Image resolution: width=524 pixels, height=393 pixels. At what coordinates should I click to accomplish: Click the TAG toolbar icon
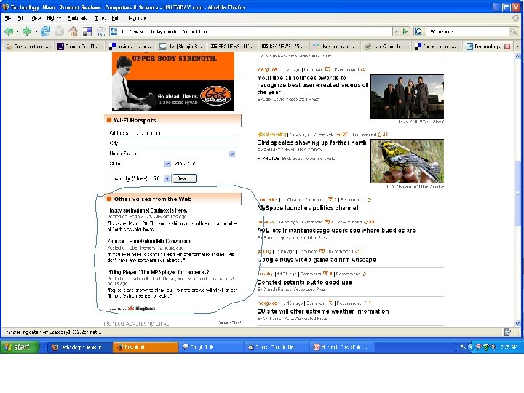coord(101,32)
